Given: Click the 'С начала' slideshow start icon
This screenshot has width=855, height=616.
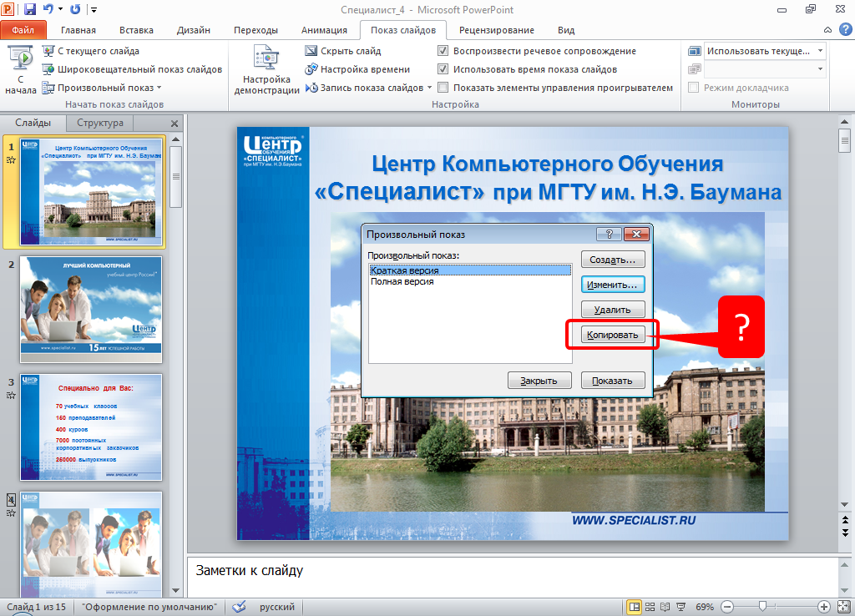Looking at the screenshot, I should click(x=20, y=60).
